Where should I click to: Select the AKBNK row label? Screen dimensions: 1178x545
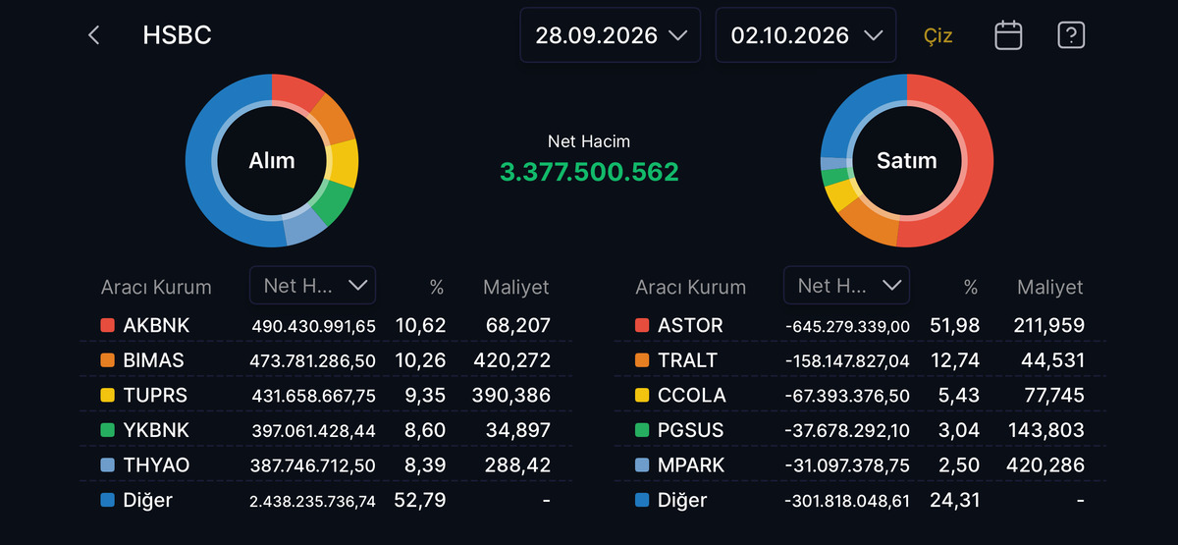click(x=156, y=325)
